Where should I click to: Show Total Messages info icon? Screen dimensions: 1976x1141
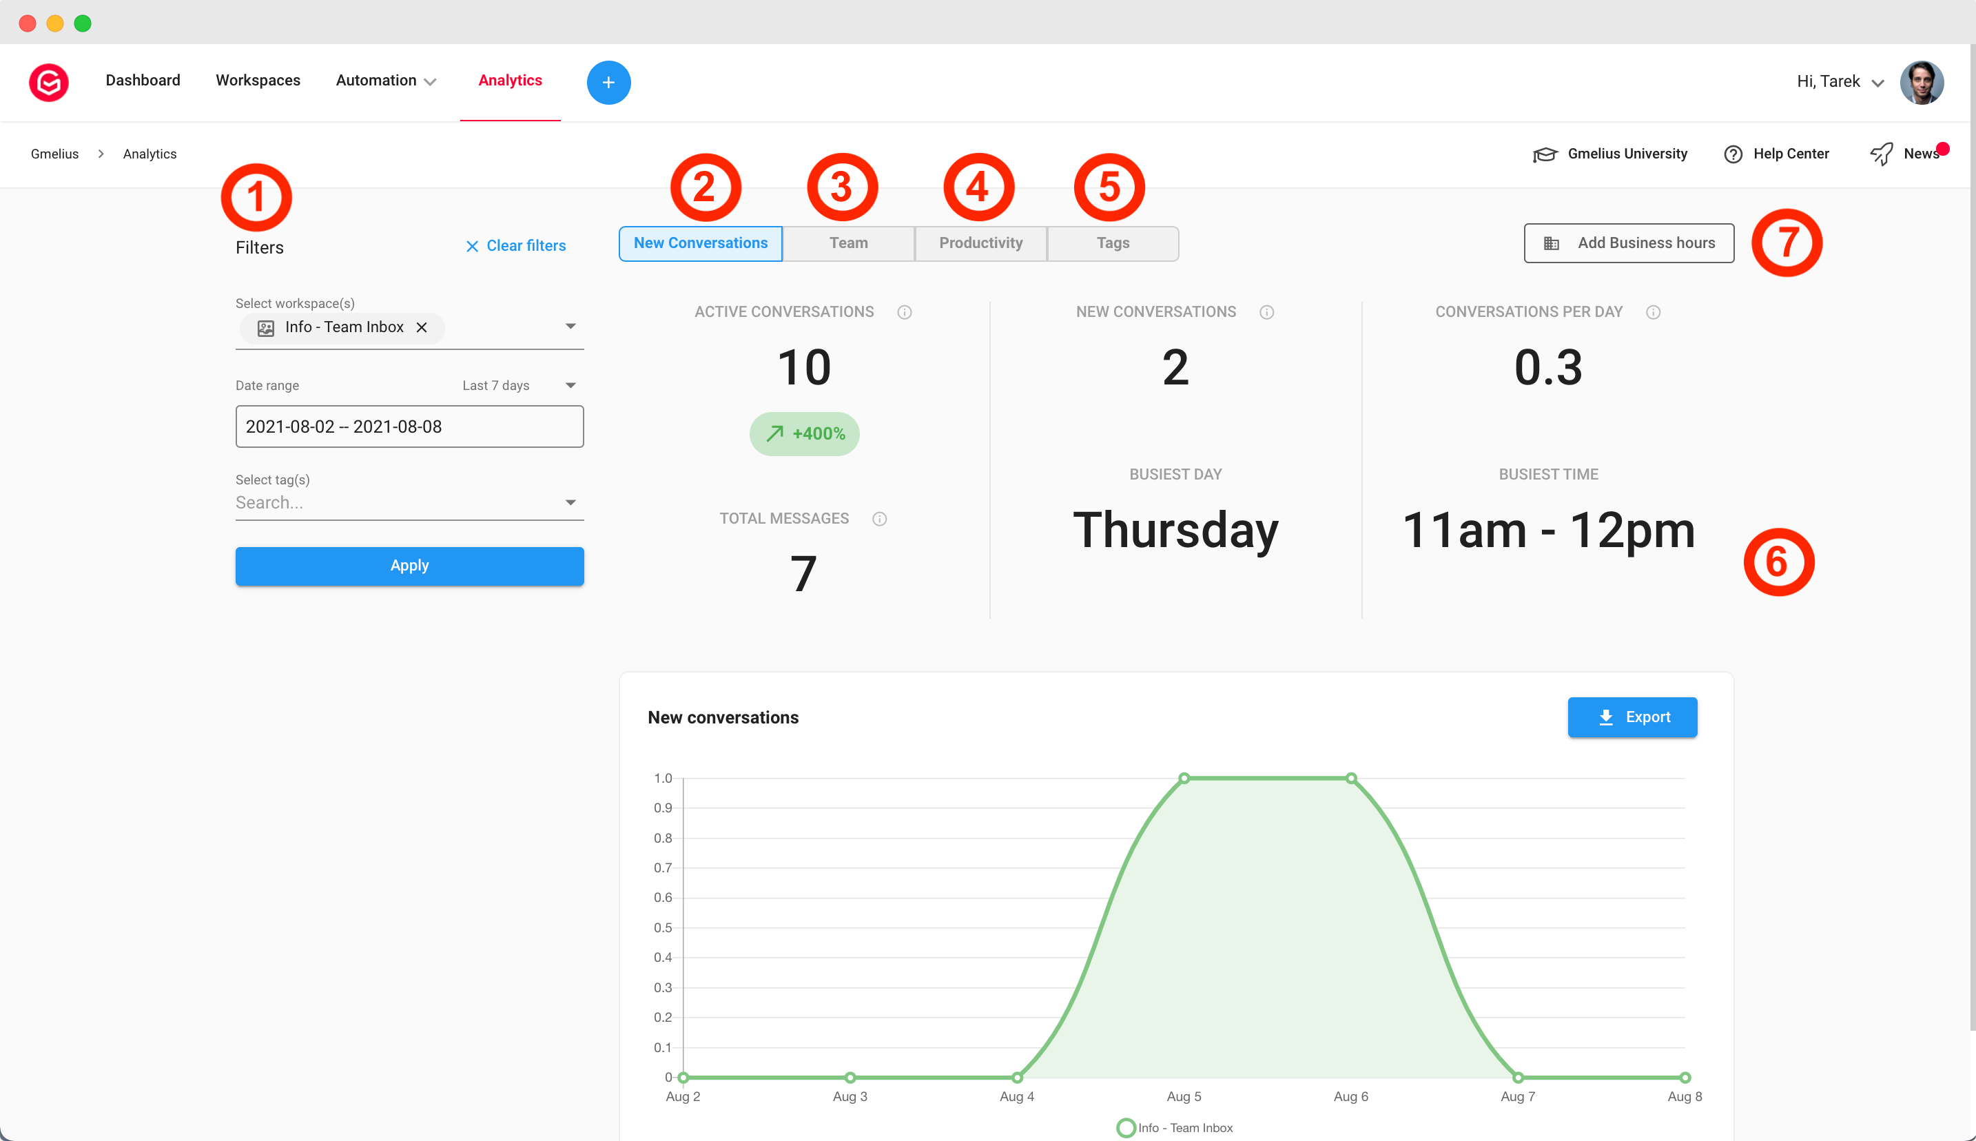pos(879,519)
